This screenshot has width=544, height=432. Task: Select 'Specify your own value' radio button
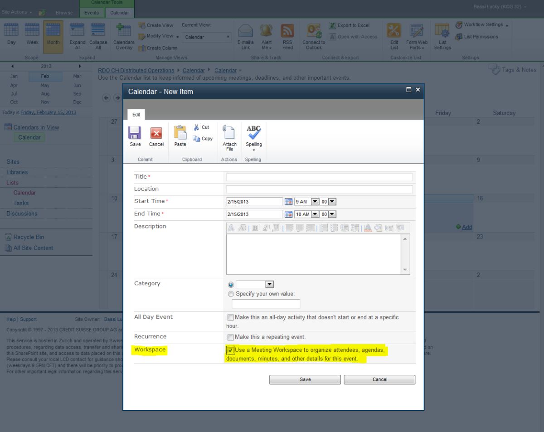[231, 294]
